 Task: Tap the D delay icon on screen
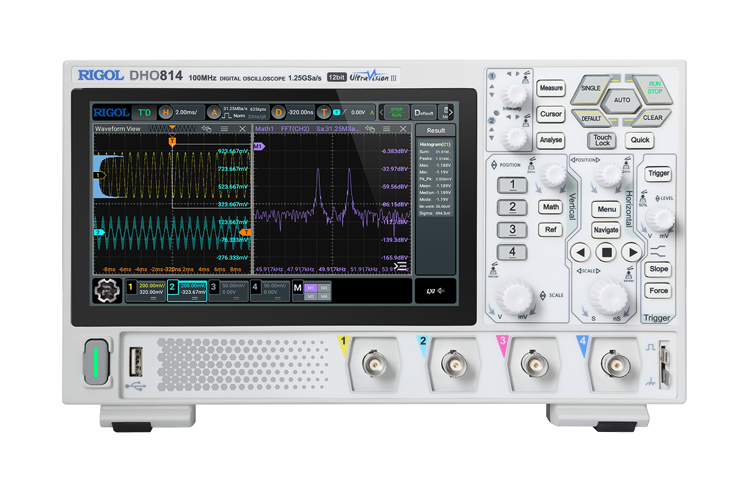(279, 112)
